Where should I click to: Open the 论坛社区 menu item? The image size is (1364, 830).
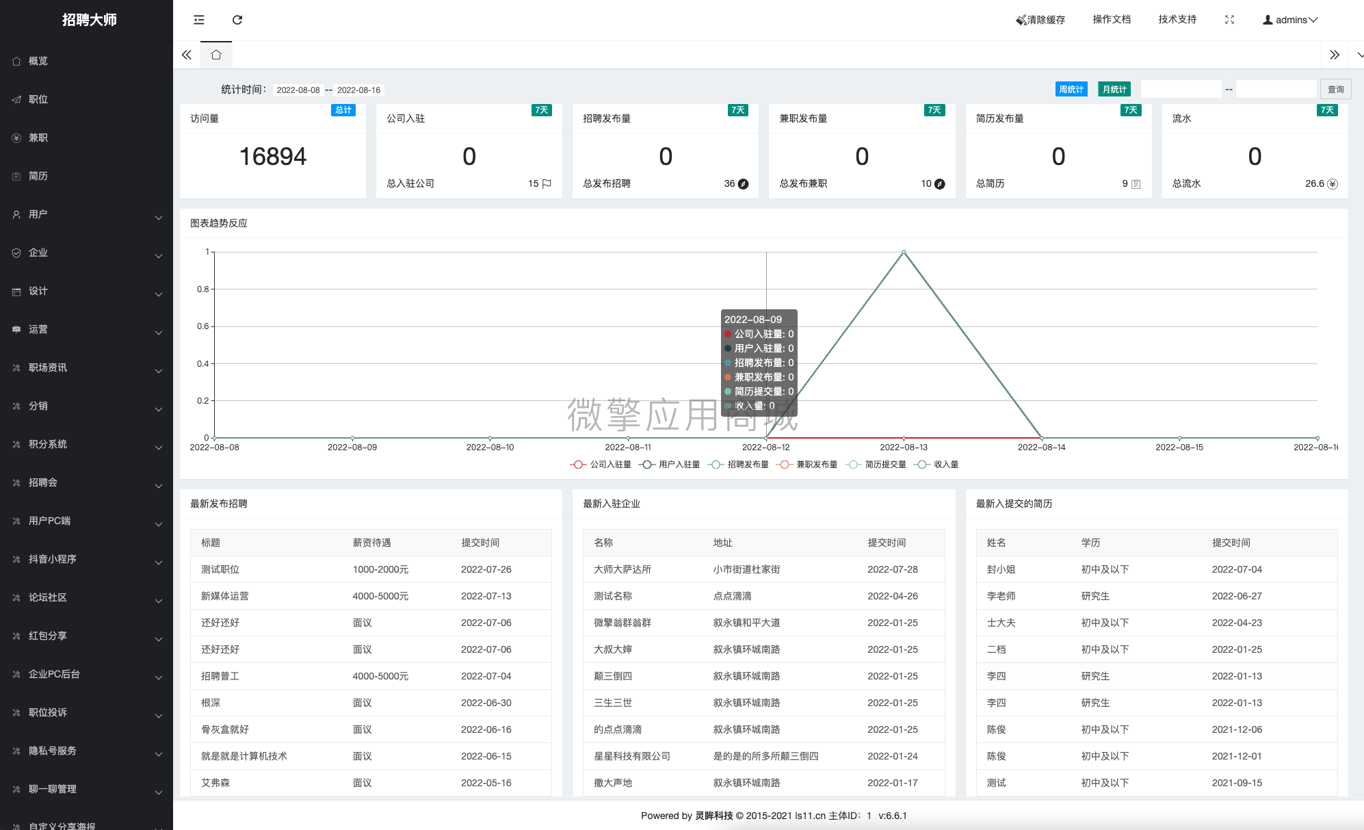(x=86, y=597)
